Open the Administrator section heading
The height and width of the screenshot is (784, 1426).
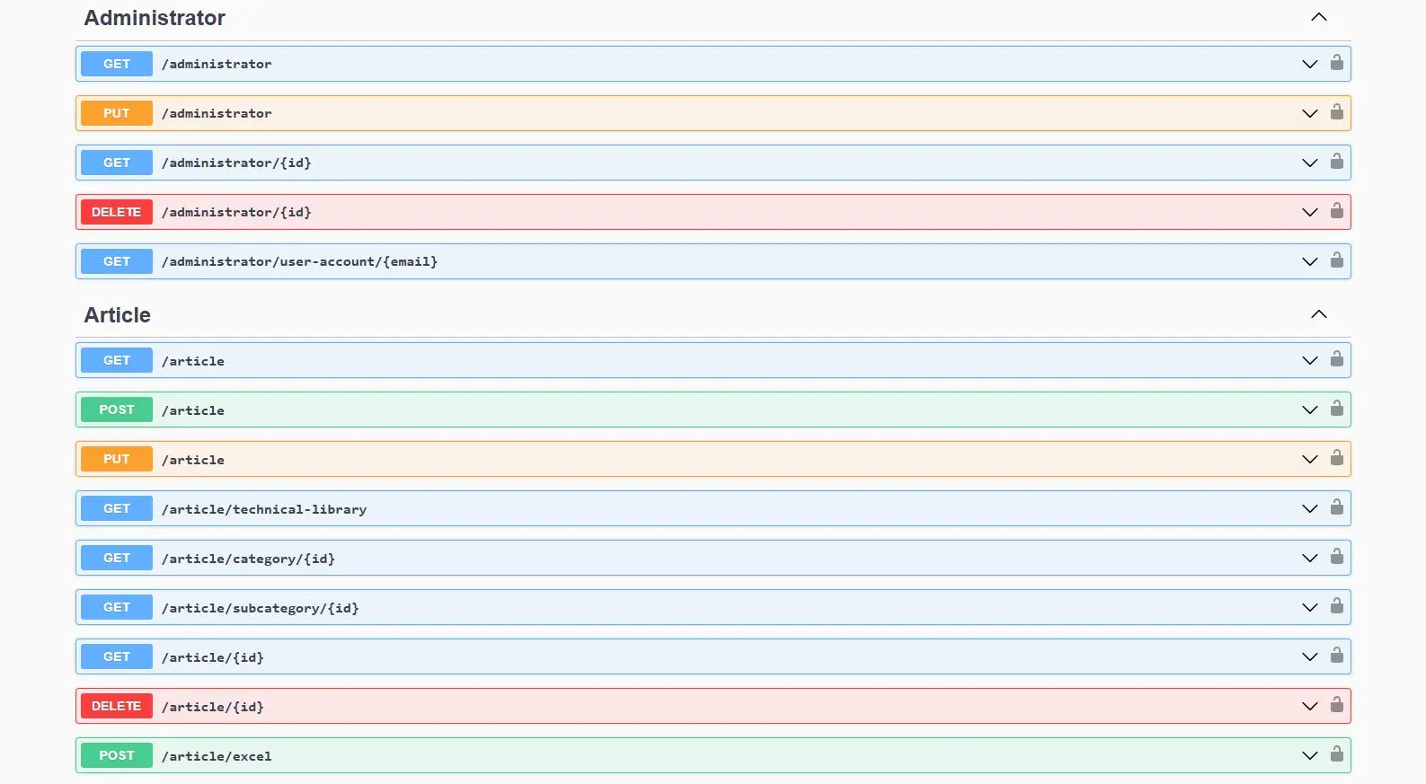(155, 18)
